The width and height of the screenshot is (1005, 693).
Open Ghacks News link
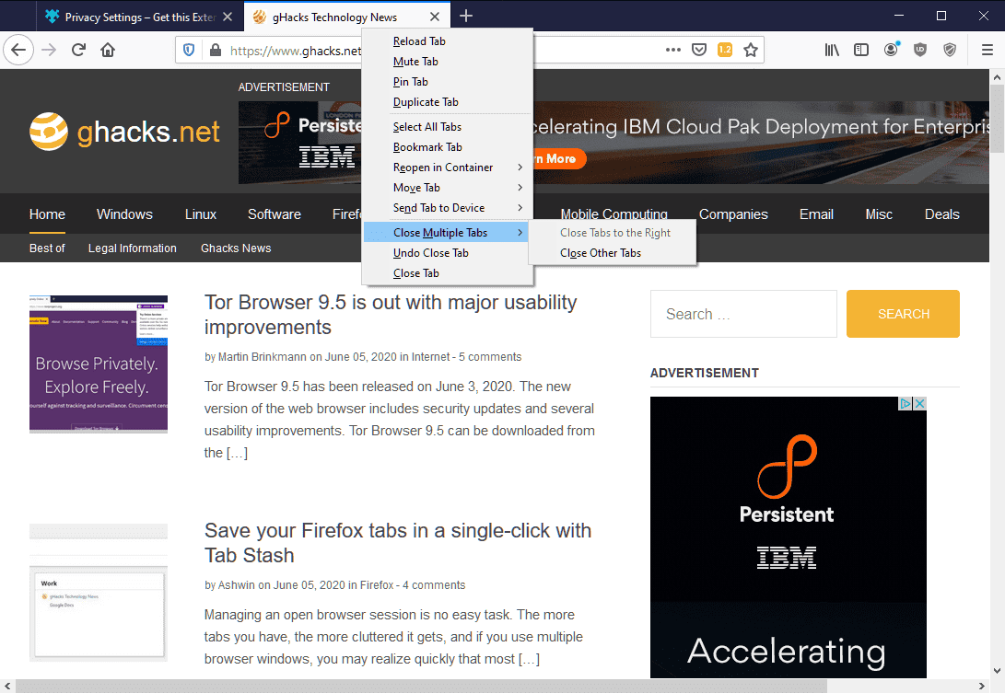pos(236,248)
